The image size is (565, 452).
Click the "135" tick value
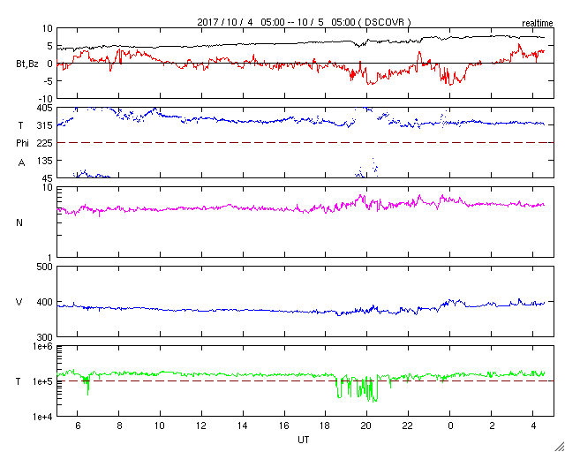coord(45,161)
